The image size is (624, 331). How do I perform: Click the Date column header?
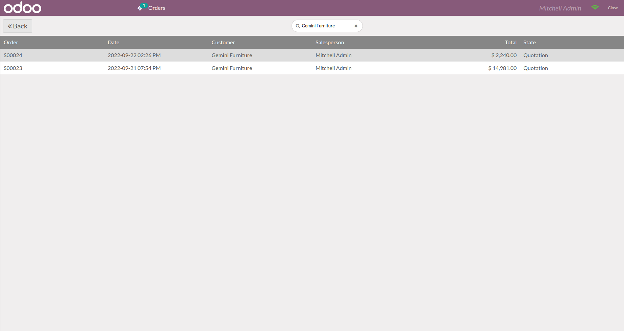(114, 42)
